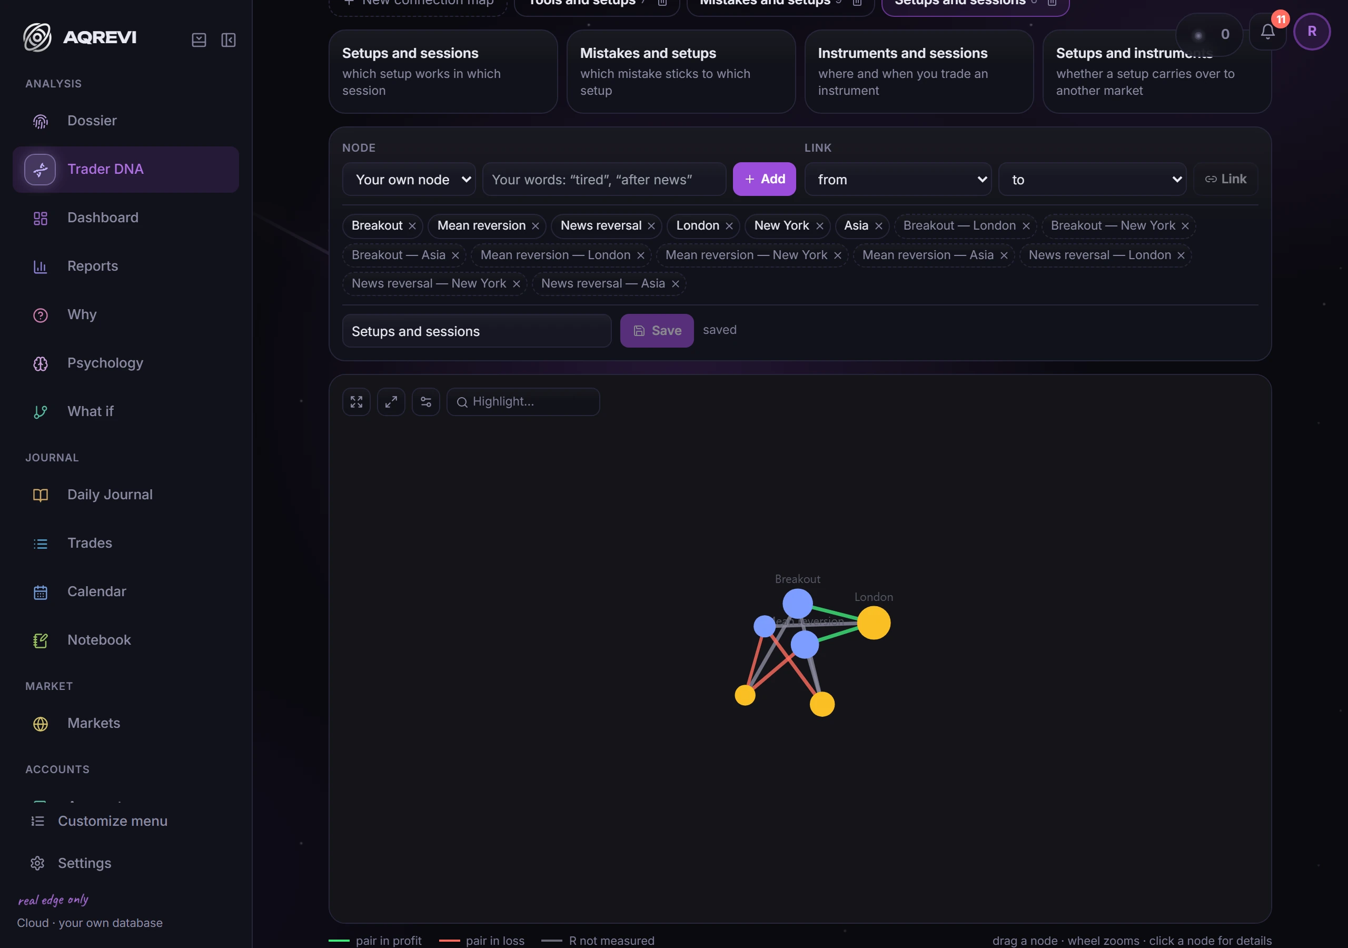Viewport: 1348px width, 948px height.
Task: Delete the News reversal — Asia link chip
Action: click(676, 284)
